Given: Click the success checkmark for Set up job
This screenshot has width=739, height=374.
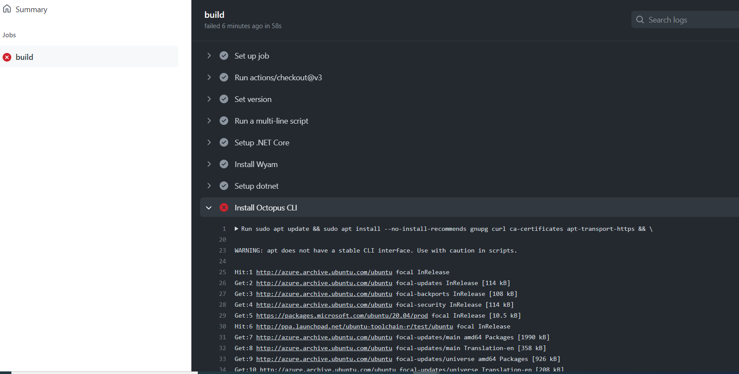Looking at the screenshot, I should pyautogui.click(x=224, y=56).
